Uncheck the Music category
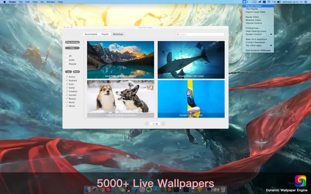This screenshot has width=311, height=194. pyautogui.click(x=67, y=102)
